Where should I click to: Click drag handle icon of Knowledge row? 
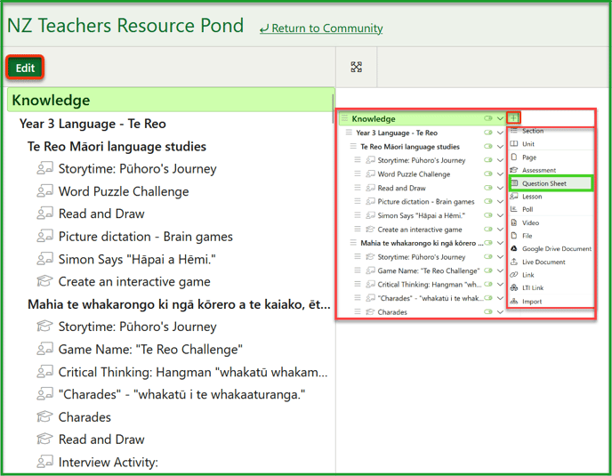click(x=344, y=118)
